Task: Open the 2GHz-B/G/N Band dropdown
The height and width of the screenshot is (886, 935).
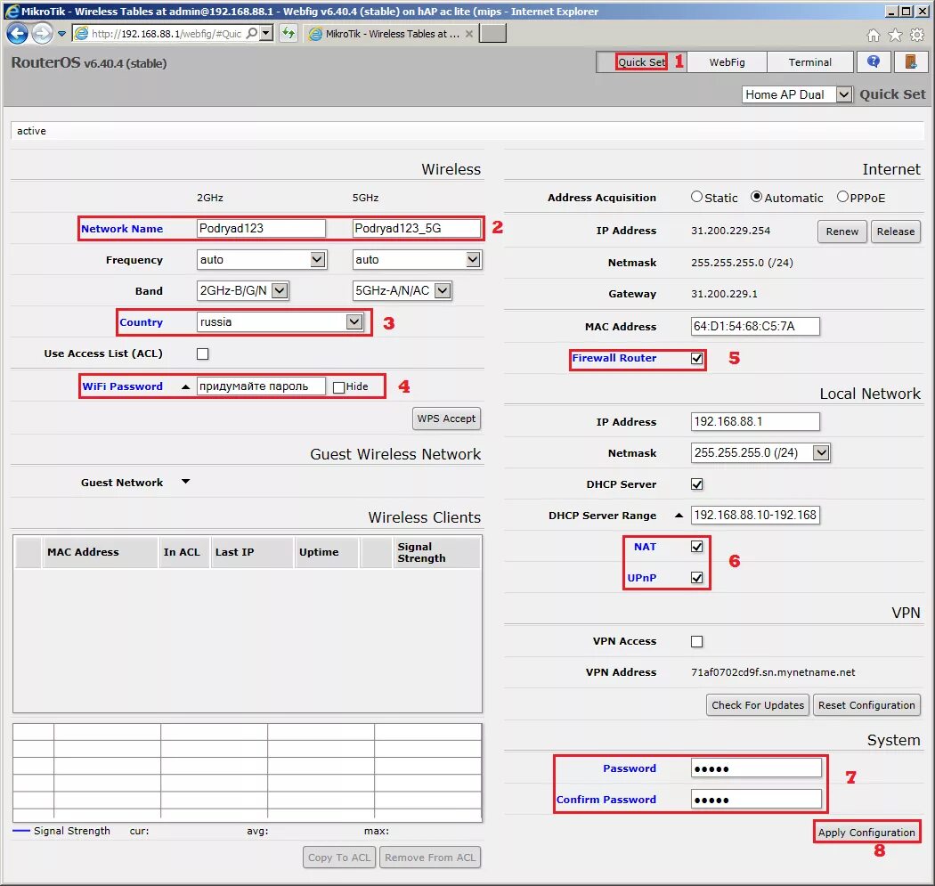Action: [243, 290]
